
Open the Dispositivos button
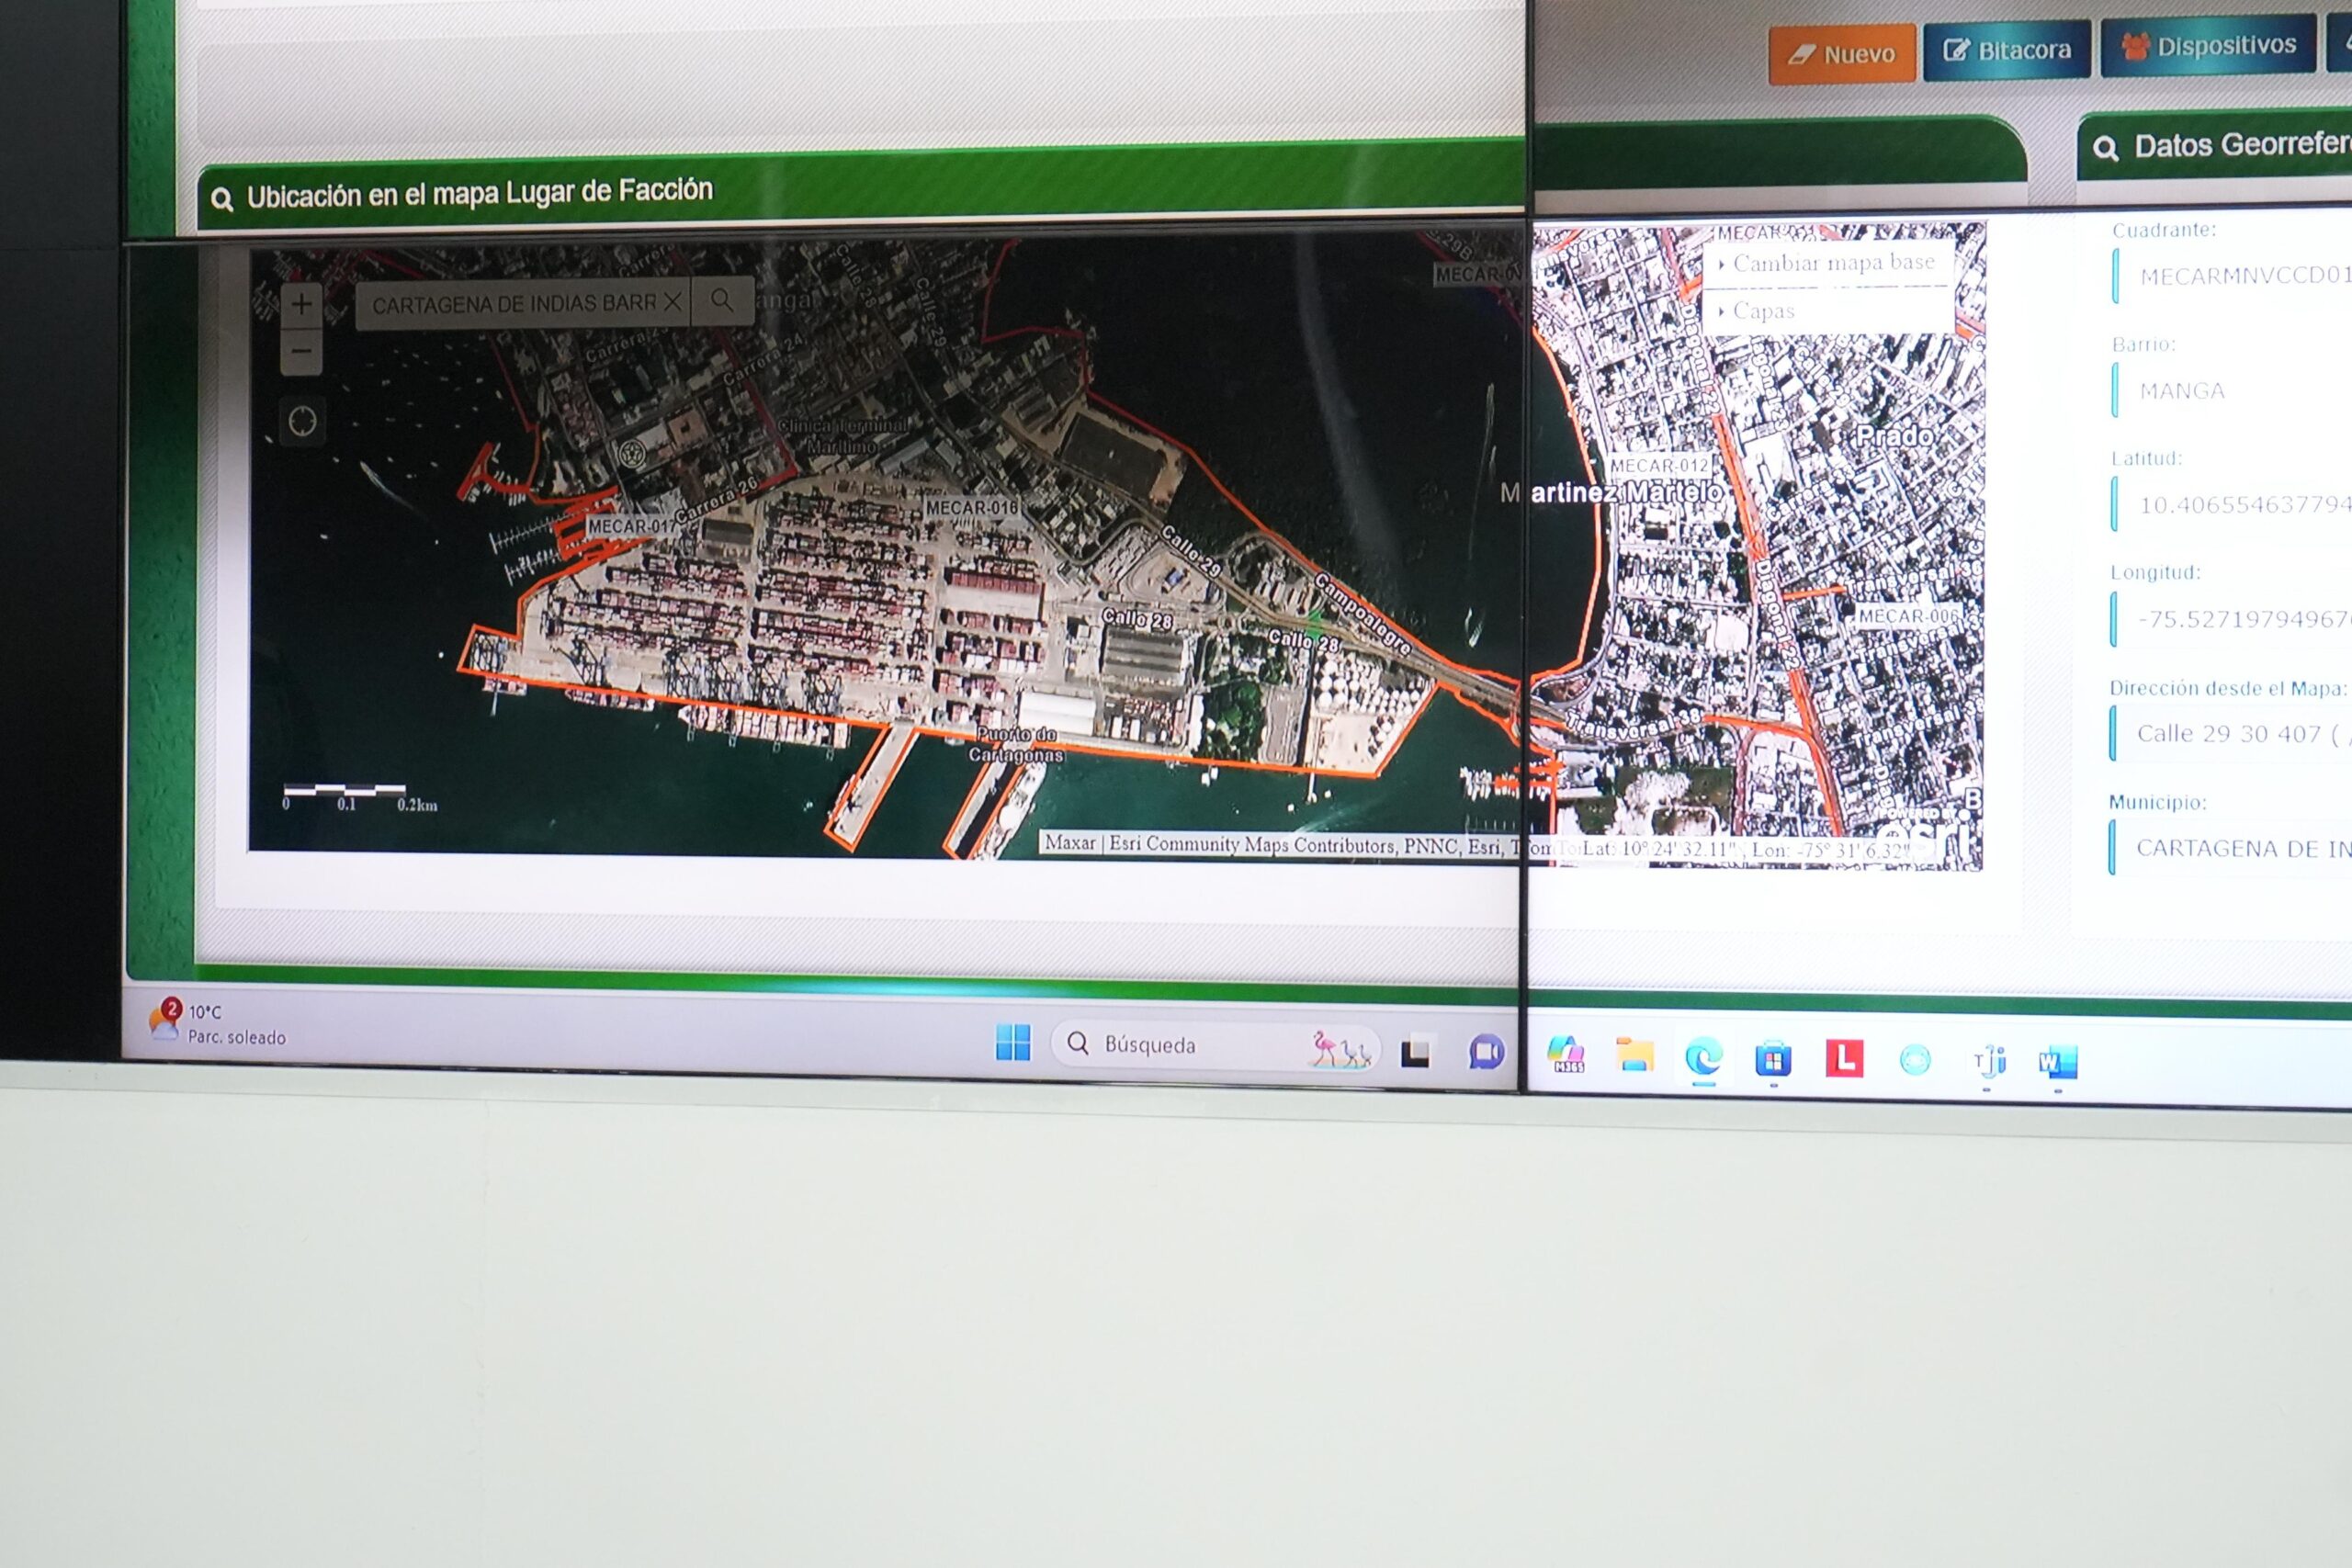point(2208,46)
